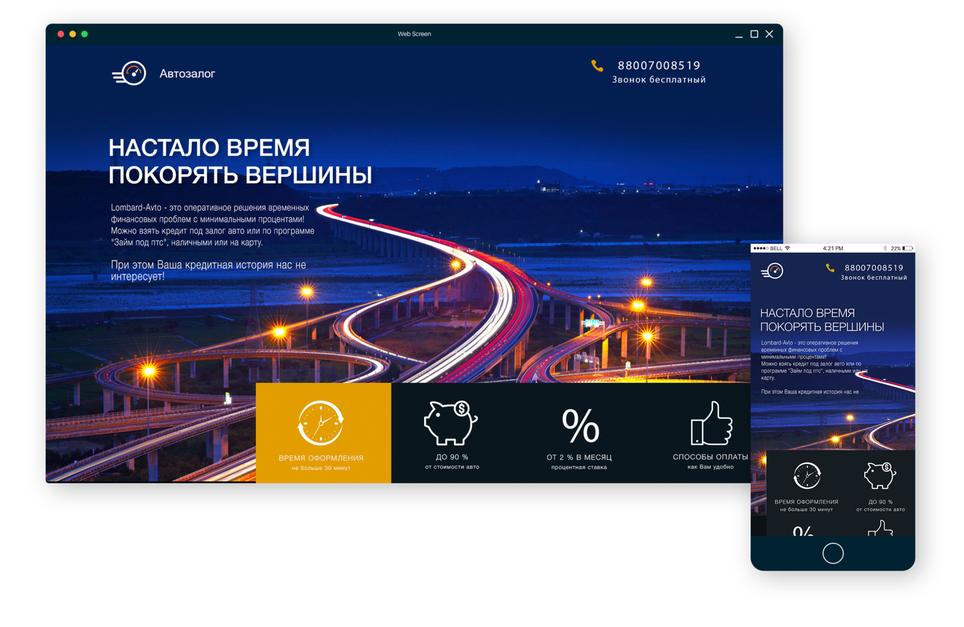Image resolution: width=964 pixels, height=627 pixels.
Task: Click the Автозалог brand name
Action: tap(187, 74)
